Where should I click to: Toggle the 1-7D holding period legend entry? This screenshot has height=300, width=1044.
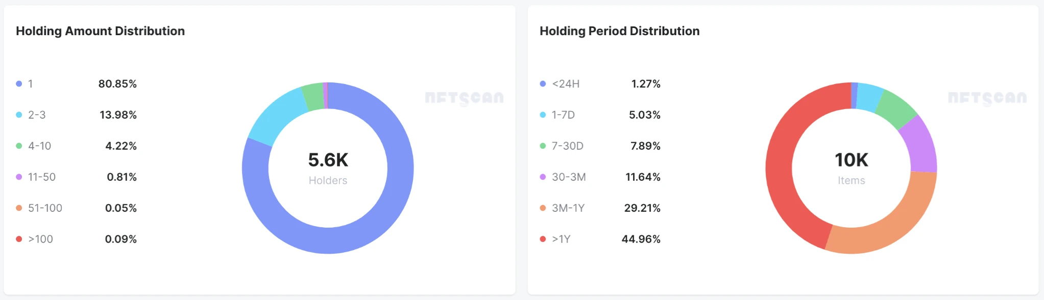(x=563, y=115)
